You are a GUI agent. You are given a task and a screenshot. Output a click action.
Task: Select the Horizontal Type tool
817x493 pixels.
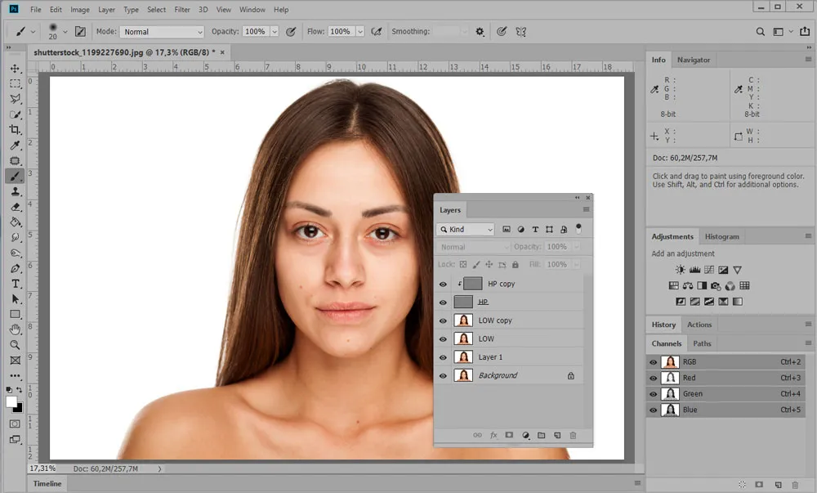pos(15,284)
